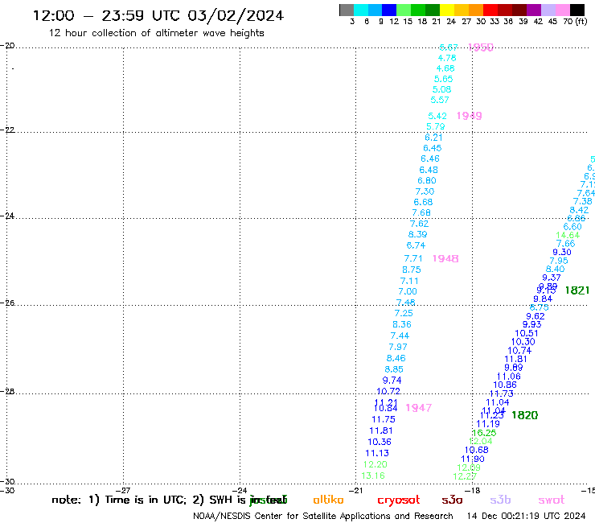Click the dark red 's3a' satellite label

[452, 500]
